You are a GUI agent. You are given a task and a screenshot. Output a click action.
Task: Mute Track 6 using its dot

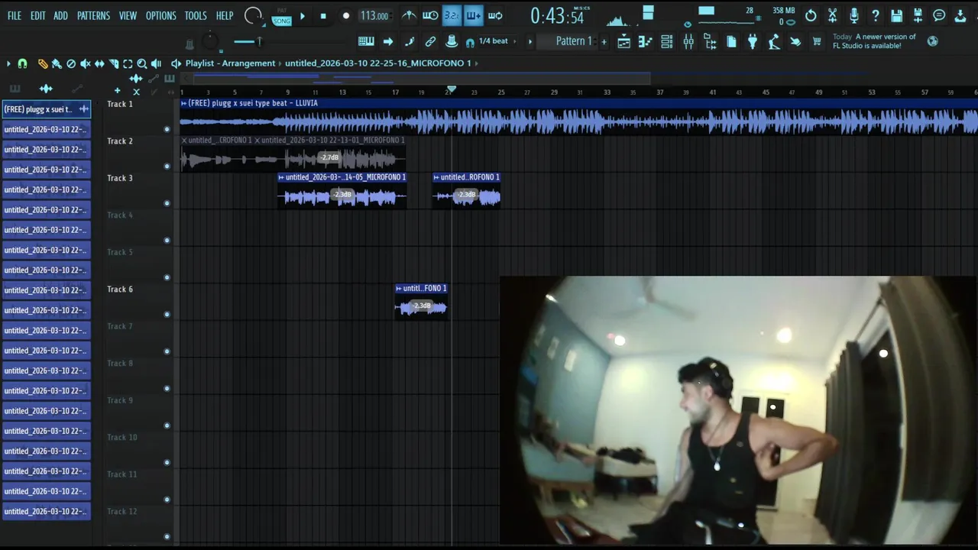point(167,314)
